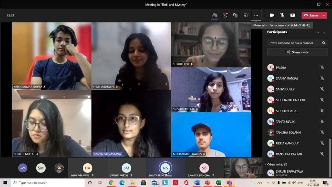Open Google Chrome from the taskbar
This screenshot has width=332, height=187.
point(111,183)
